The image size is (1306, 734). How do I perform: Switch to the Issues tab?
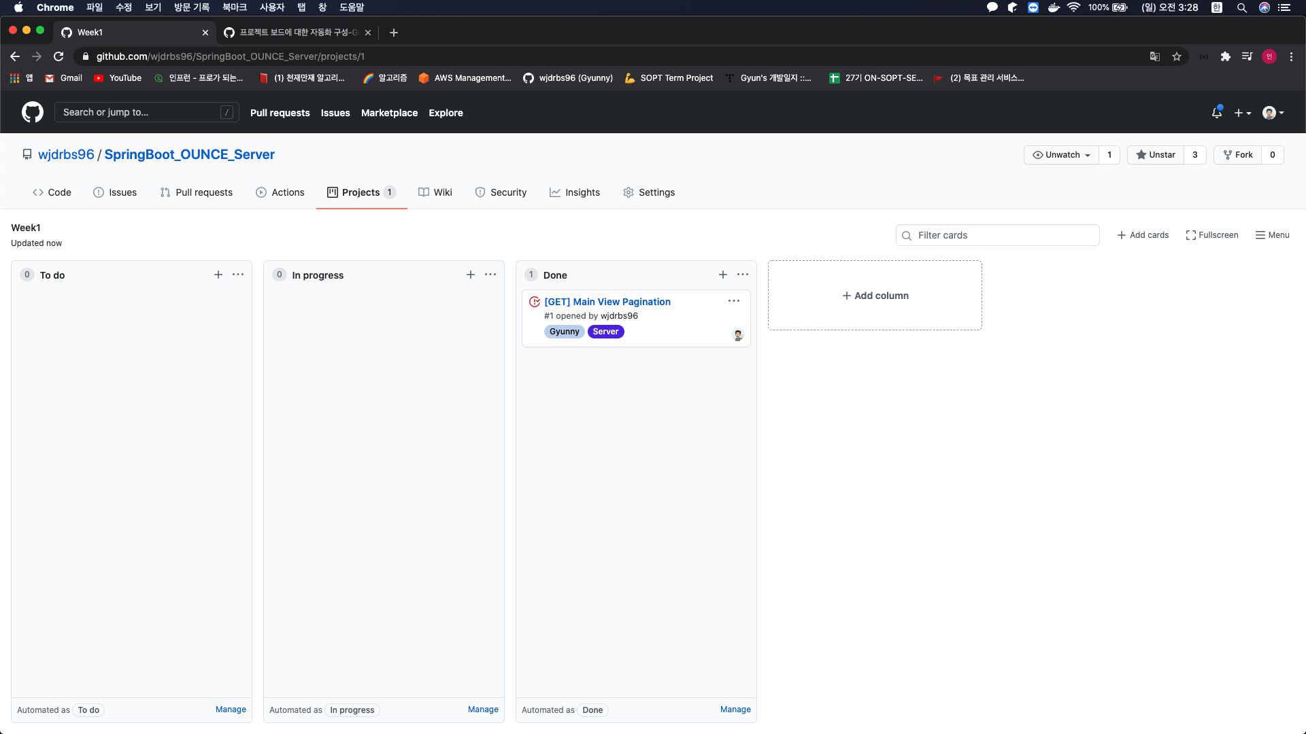(x=115, y=192)
